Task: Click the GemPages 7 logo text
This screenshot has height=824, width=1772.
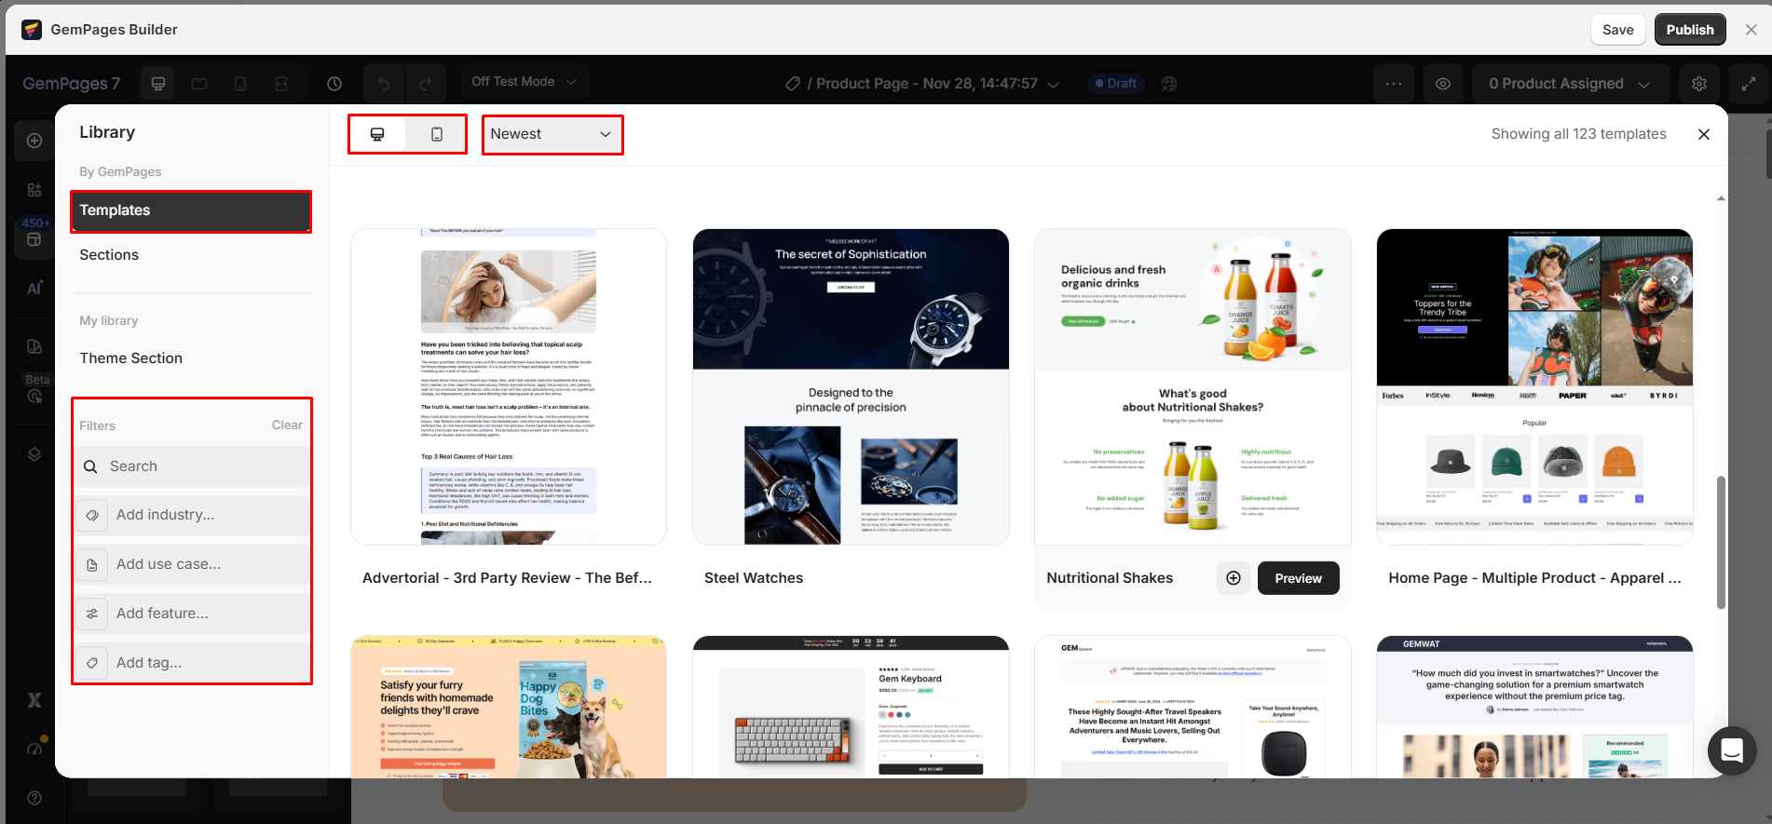Action: [x=72, y=84]
